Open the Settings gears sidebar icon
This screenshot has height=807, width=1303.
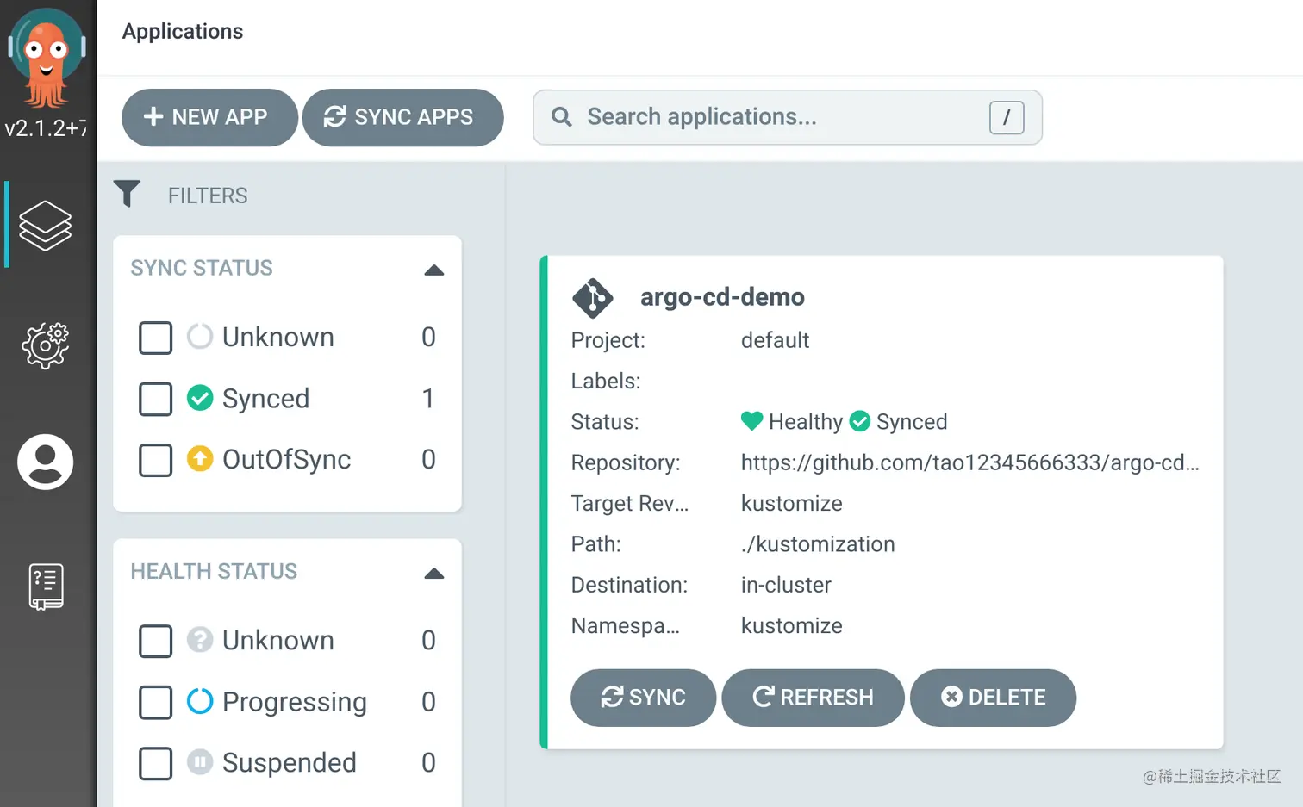(x=46, y=345)
